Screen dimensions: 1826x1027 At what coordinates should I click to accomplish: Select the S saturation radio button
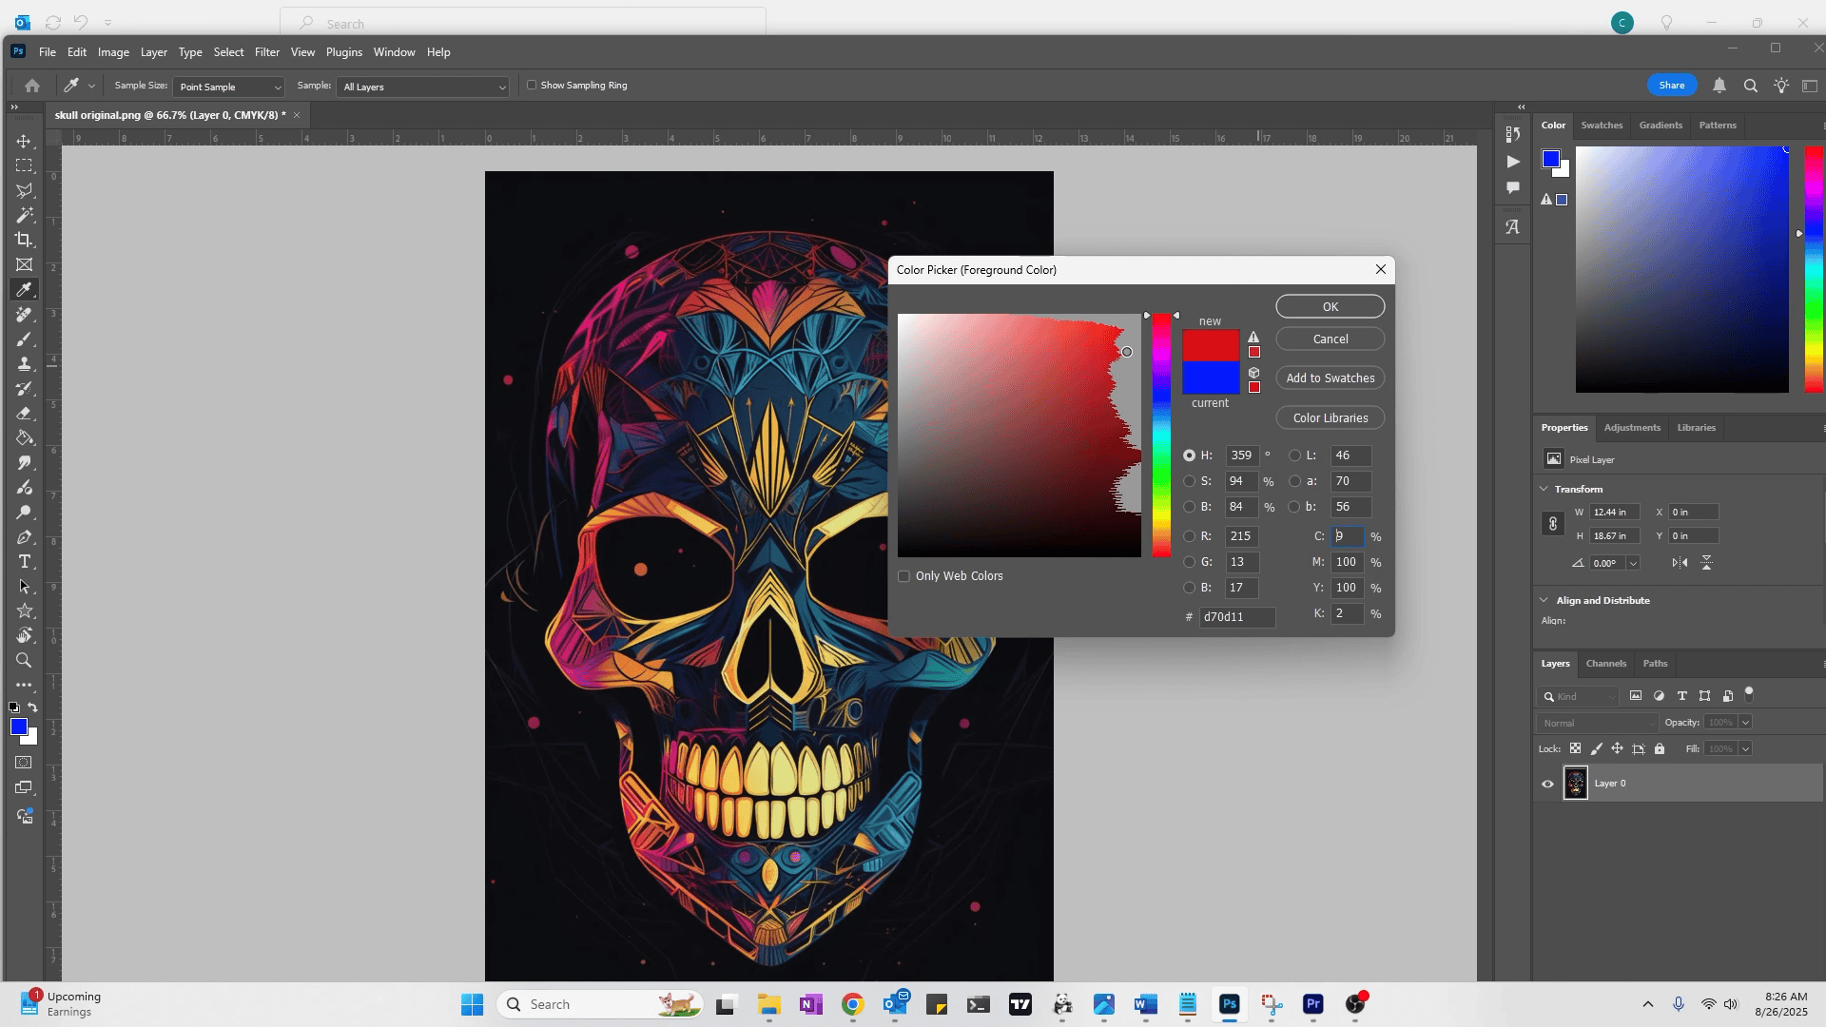click(1189, 481)
